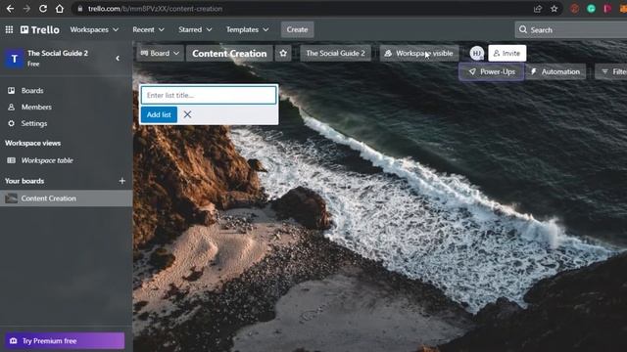Select Content Creation board in sidebar
This screenshot has width=627, height=352.
click(x=66, y=198)
